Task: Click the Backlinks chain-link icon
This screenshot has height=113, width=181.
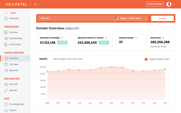Action: 6,91
